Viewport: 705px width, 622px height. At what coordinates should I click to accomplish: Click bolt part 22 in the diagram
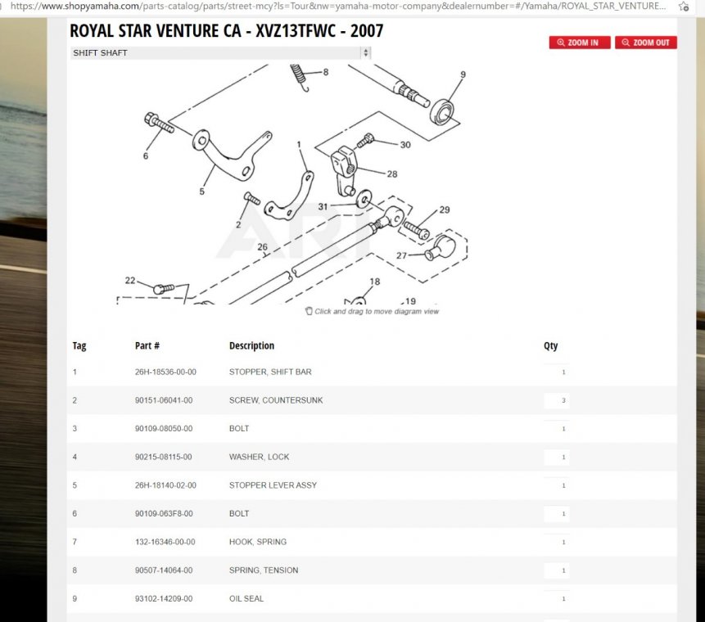pyautogui.click(x=164, y=288)
